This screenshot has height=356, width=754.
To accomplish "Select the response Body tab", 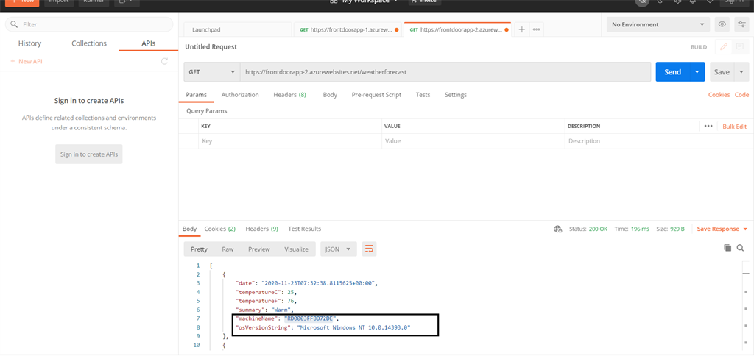I will (x=189, y=229).
